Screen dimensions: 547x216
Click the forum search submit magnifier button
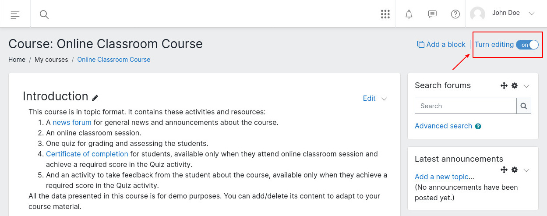coord(524,106)
